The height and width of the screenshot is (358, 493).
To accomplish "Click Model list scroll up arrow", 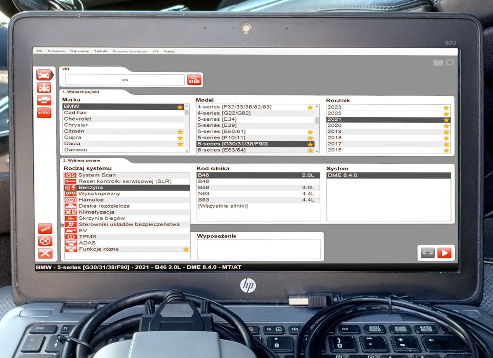I will [x=317, y=107].
